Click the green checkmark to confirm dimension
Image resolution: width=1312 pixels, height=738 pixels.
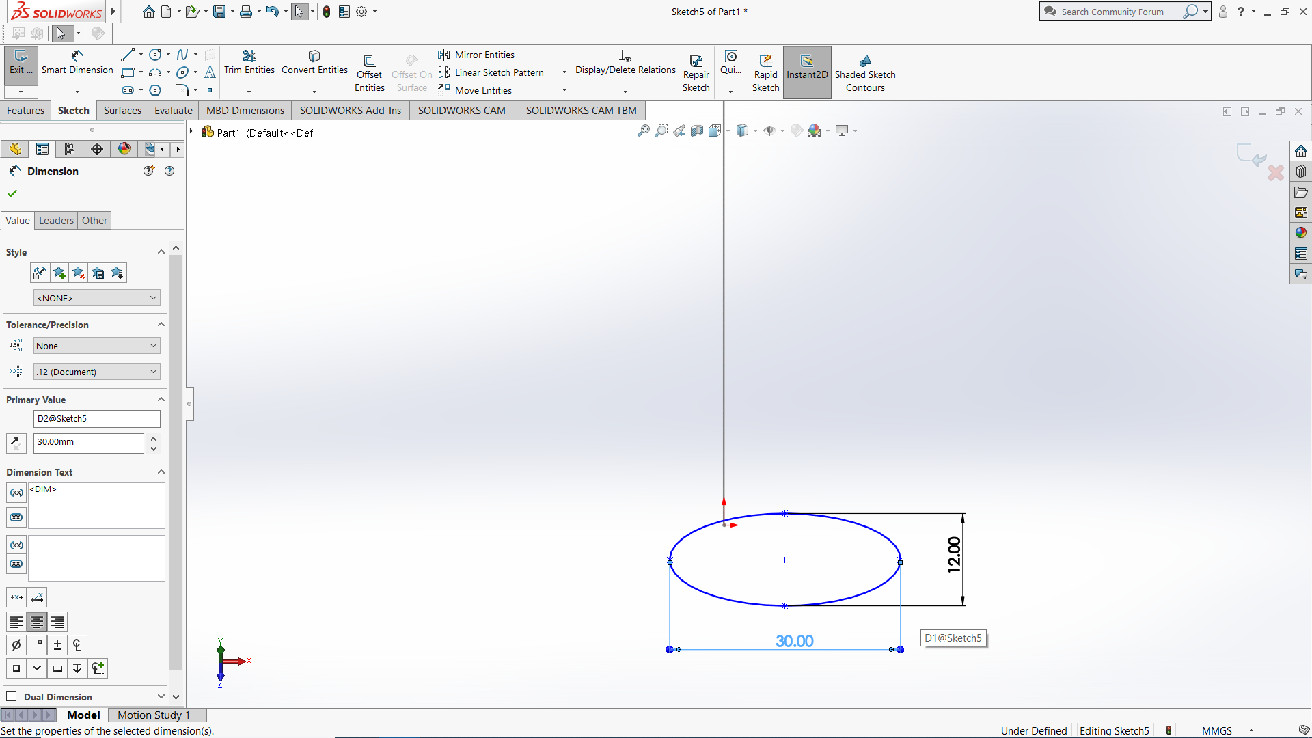[12, 193]
